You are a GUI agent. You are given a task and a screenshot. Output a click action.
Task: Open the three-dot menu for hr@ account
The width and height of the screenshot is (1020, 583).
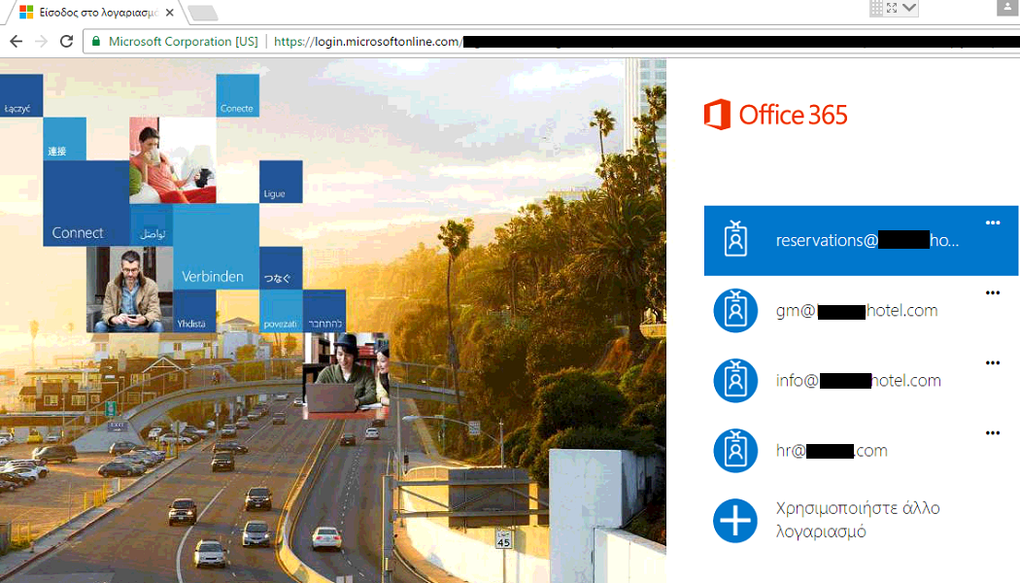coord(993,432)
